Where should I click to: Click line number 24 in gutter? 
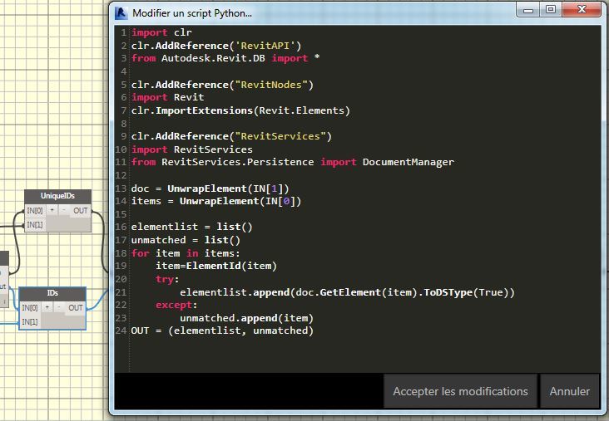pos(121,330)
